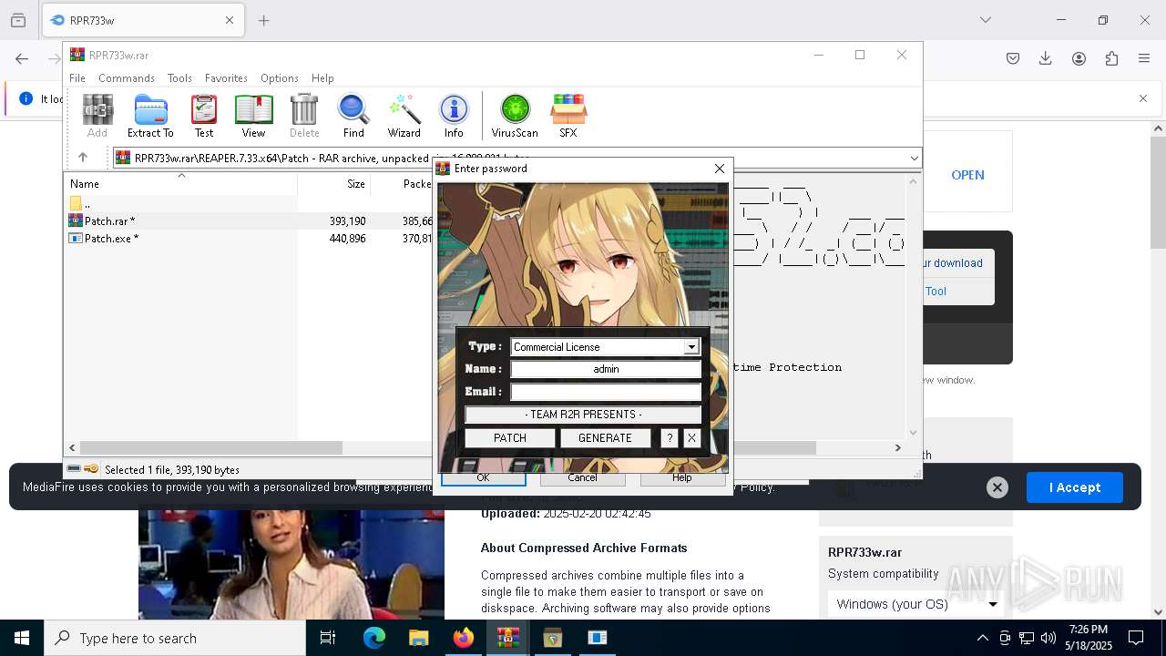Open the Commands menu
Screen dimensions: 1166x656
point(127,78)
